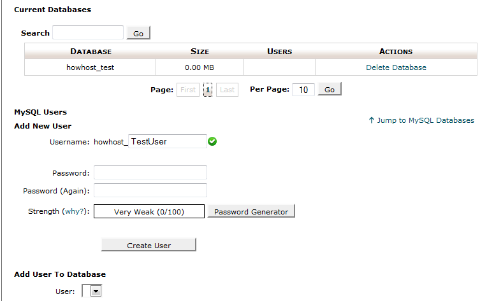This screenshot has width=480, height=301.
Task: Click the Go button next to Search
Action: (138, 32)
